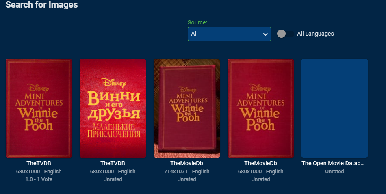Pick the photographed book cover poster
Viewport: 386px width, 194px height.
(187, 108)
